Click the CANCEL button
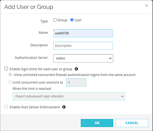Viewport: 153px width, 131px height. [x=132, y=123]
